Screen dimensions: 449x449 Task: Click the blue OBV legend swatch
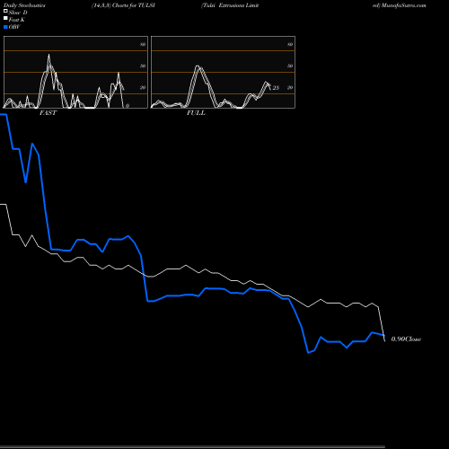tap(5, 27)
